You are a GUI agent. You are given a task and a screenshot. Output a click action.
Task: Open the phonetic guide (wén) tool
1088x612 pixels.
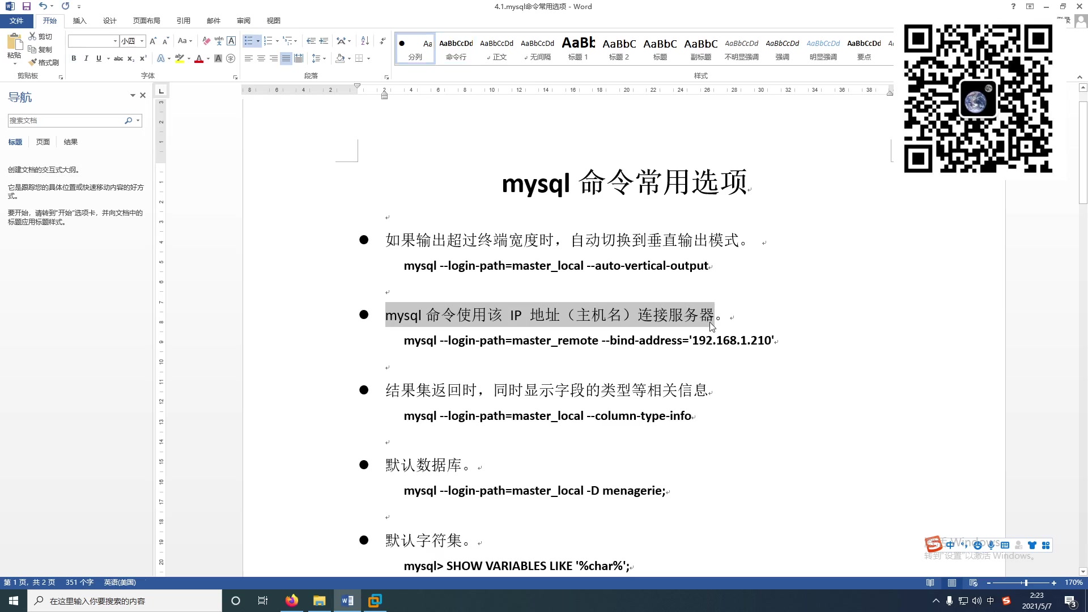click(219, 41)
